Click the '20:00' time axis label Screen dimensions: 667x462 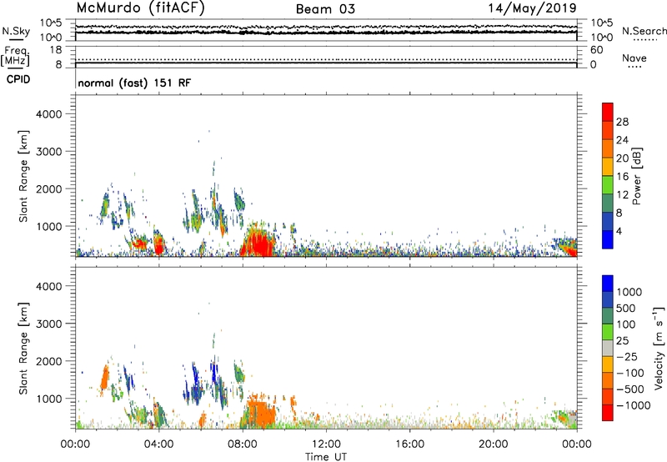(493, 444)
